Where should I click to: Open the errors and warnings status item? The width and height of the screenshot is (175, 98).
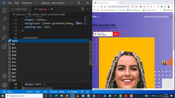click(x=8, y=92)
